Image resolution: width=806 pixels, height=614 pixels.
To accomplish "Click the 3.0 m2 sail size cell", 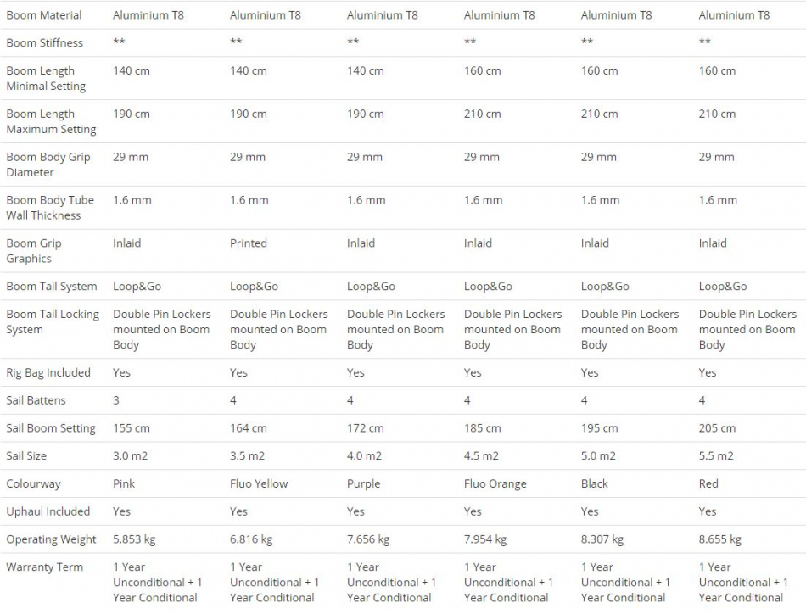I will coord(130,455).
